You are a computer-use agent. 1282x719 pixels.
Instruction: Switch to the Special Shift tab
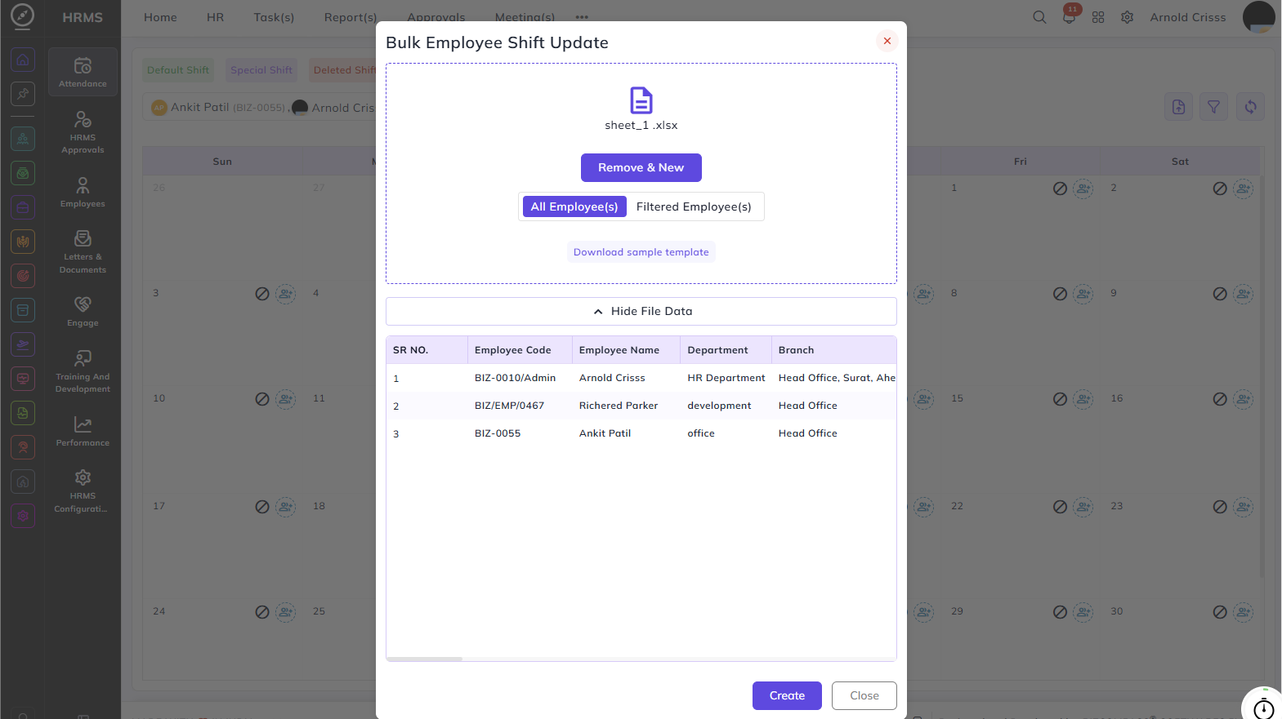coord(261,70)
